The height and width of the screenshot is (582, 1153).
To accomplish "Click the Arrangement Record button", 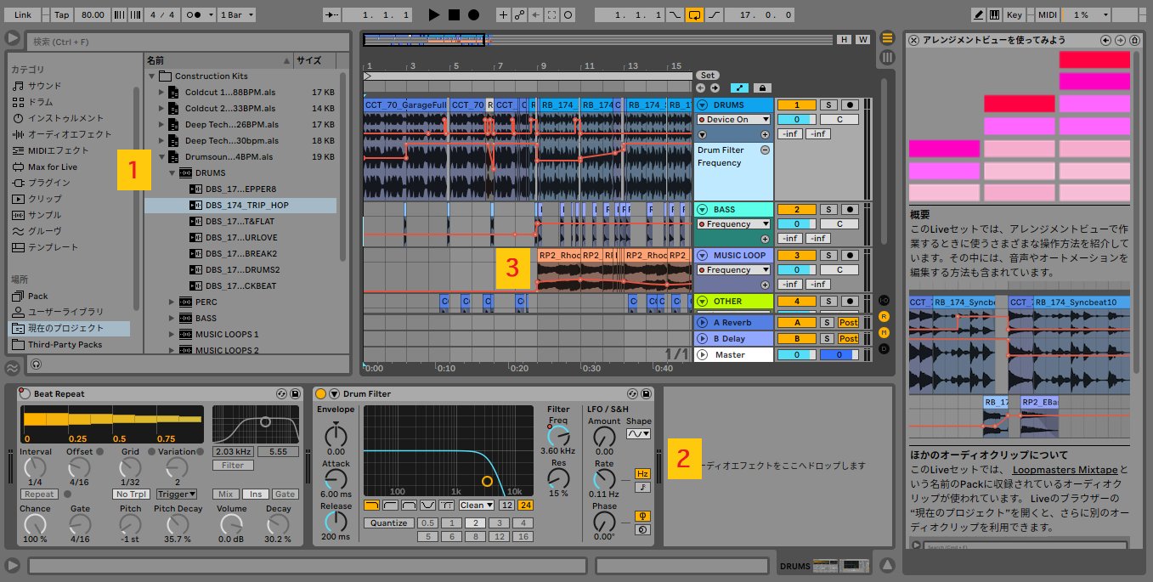I will [473, 15].
